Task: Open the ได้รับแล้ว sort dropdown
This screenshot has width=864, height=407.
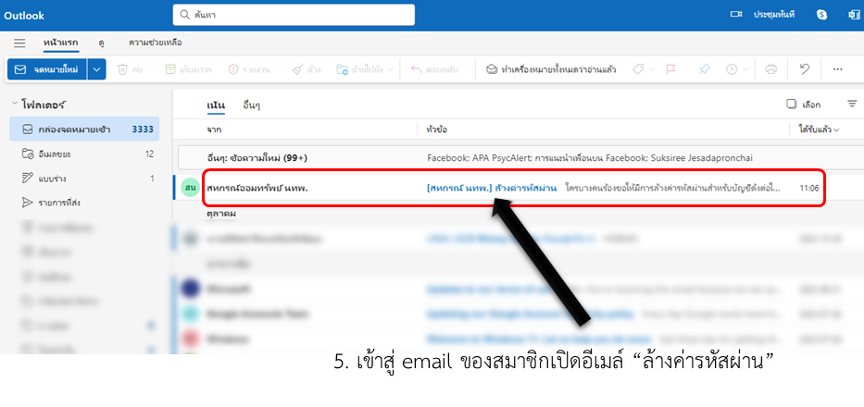Action: (x=819, y=129)
